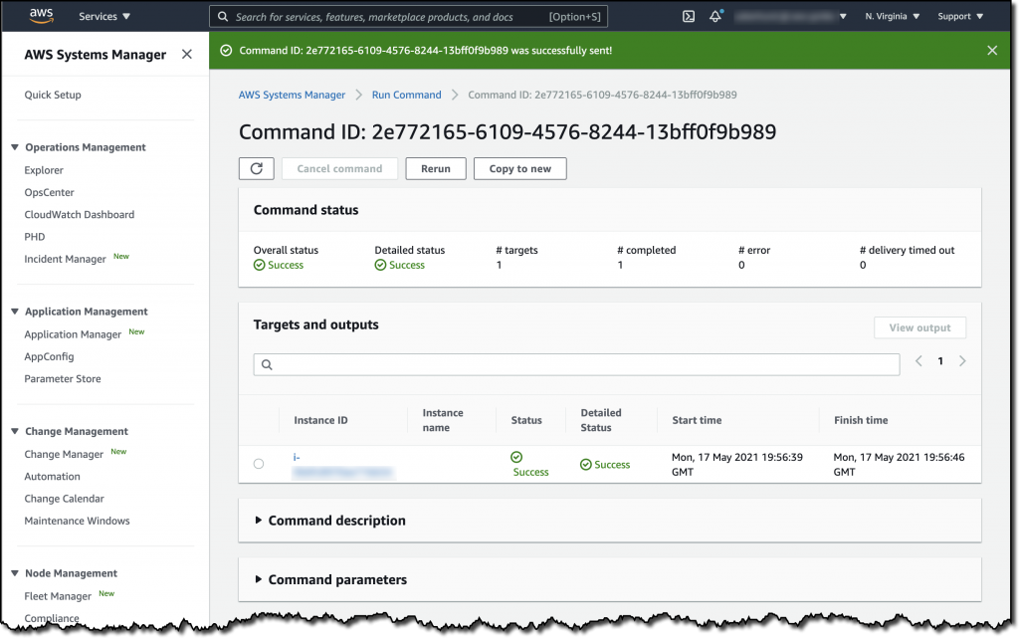Screen dimensions: 1019x639
Task: Click the page number 1 indicator
Action: pos(939,360)
